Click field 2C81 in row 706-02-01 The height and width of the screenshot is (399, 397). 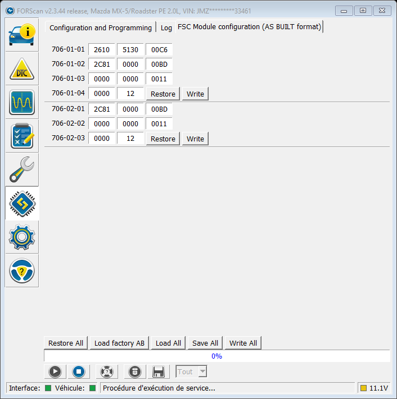[x=102, y=109]
